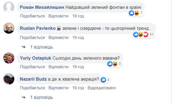172x103 pixels.
Task: Click the reply arrow under Ruslan Pavlenko's comment
Action: pos(24,47)
